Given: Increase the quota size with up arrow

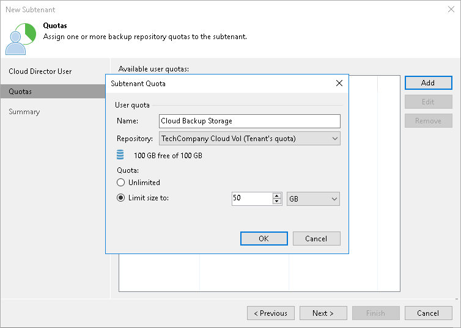Looking at the screenshot, I should pyautogui.click(x=276, y=195).
